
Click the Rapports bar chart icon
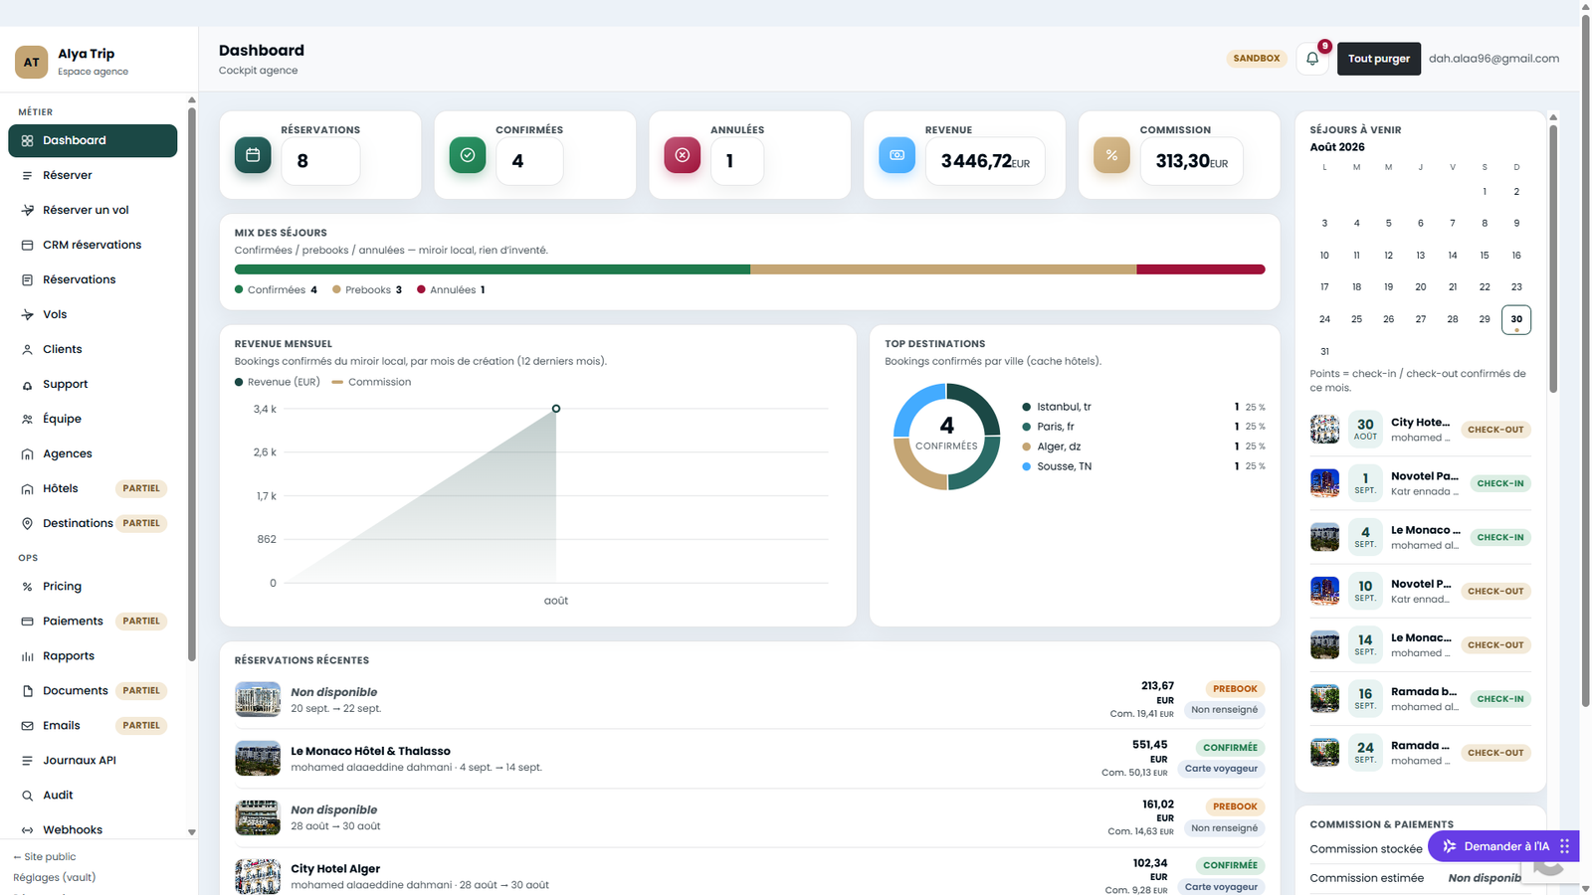click(x=28, y=656)
